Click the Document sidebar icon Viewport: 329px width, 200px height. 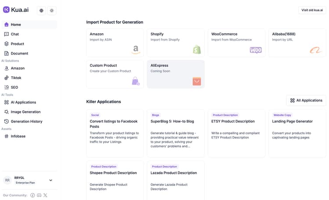click(x=7, y=53)
